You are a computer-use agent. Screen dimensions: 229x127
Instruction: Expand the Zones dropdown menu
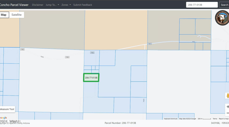tap(66, 5)
